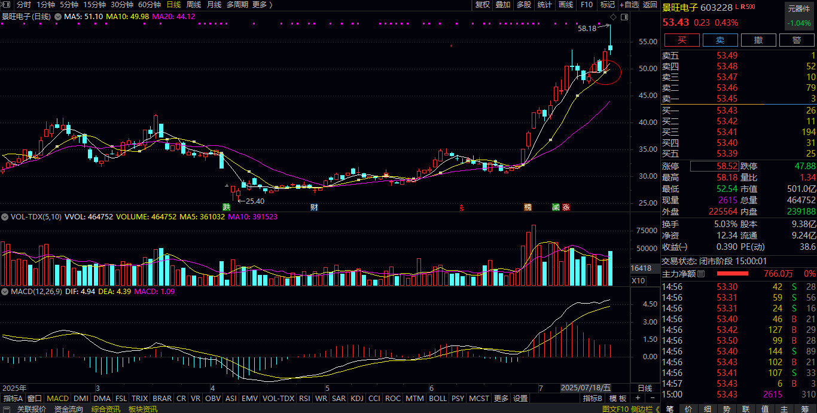Select the KDJ indicator tab
The height and width of the screenshot is (413, 817).
point(357,399)
